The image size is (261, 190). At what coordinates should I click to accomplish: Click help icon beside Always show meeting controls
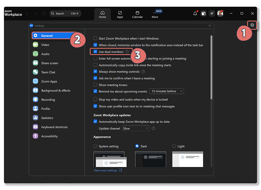pyautogui.click(x=143, y=72)
